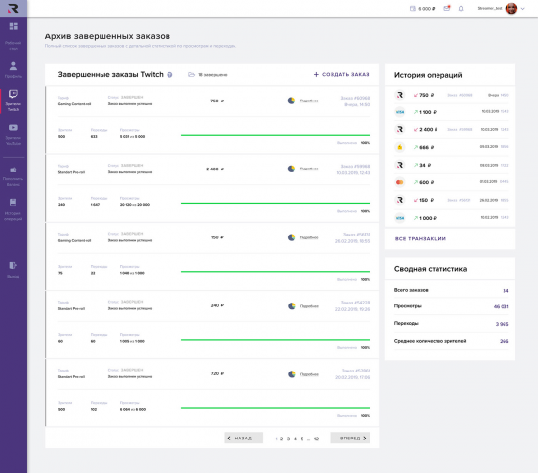This screenshot has height=473, width=538.
Task: Click the wallet balance icon beside 6 000 ₽
Action: [x=413, y=9]
